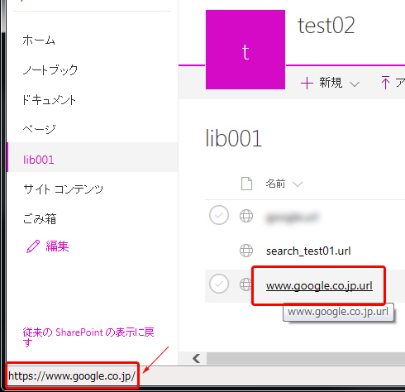
Task: Open ごみ箱 in the left navigation
Action: (40, 219)
